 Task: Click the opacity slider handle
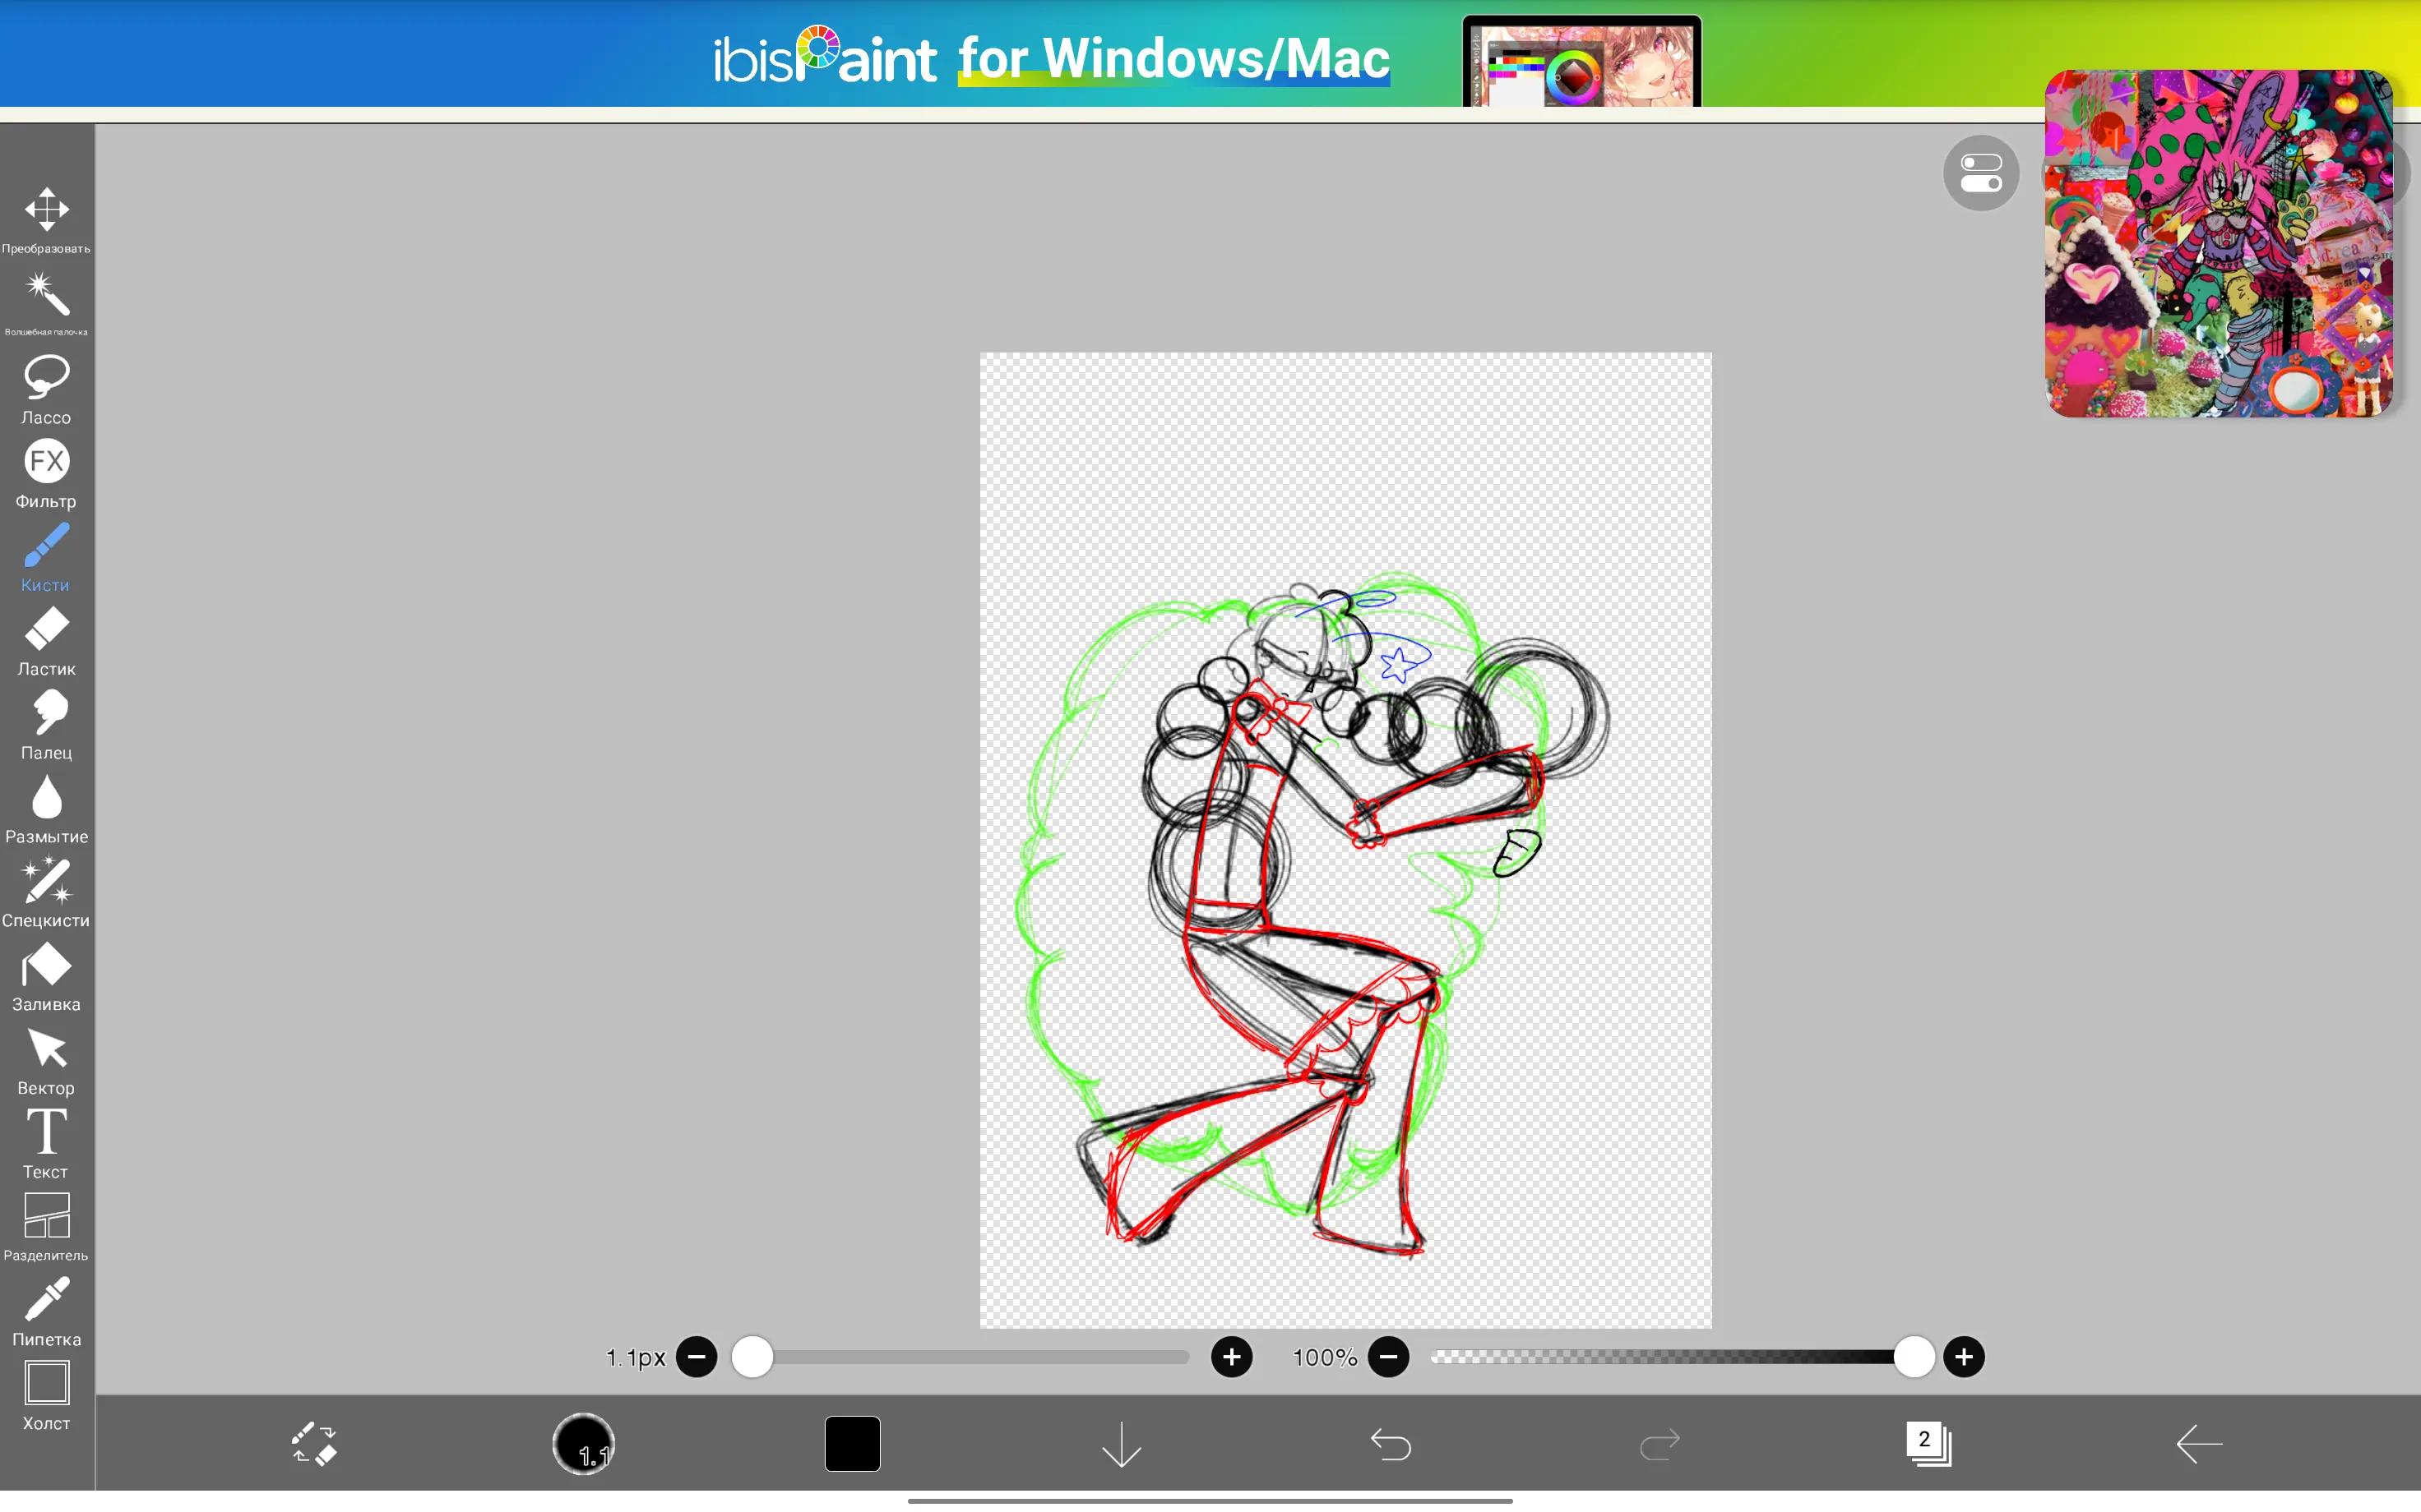(1914, 1357)
